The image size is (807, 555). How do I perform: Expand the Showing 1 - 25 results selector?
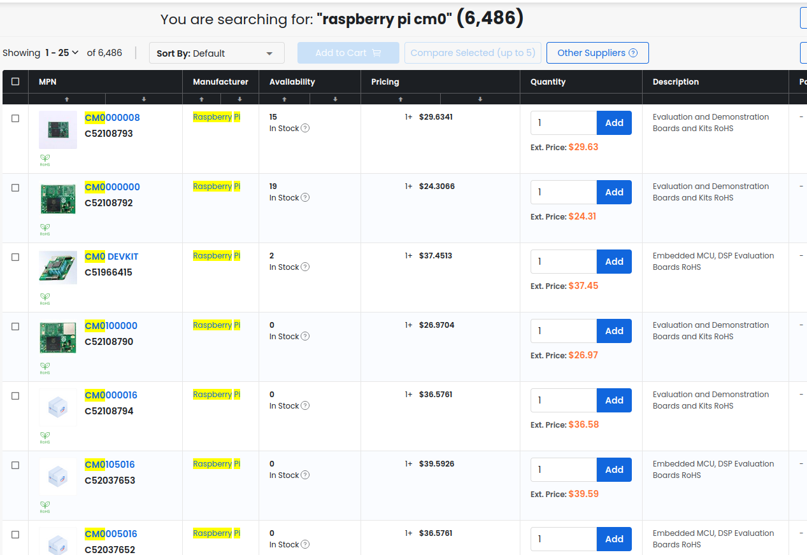62,53
